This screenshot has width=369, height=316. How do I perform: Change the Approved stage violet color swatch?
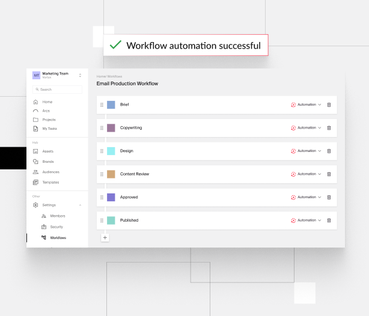[x=111, y=197]
